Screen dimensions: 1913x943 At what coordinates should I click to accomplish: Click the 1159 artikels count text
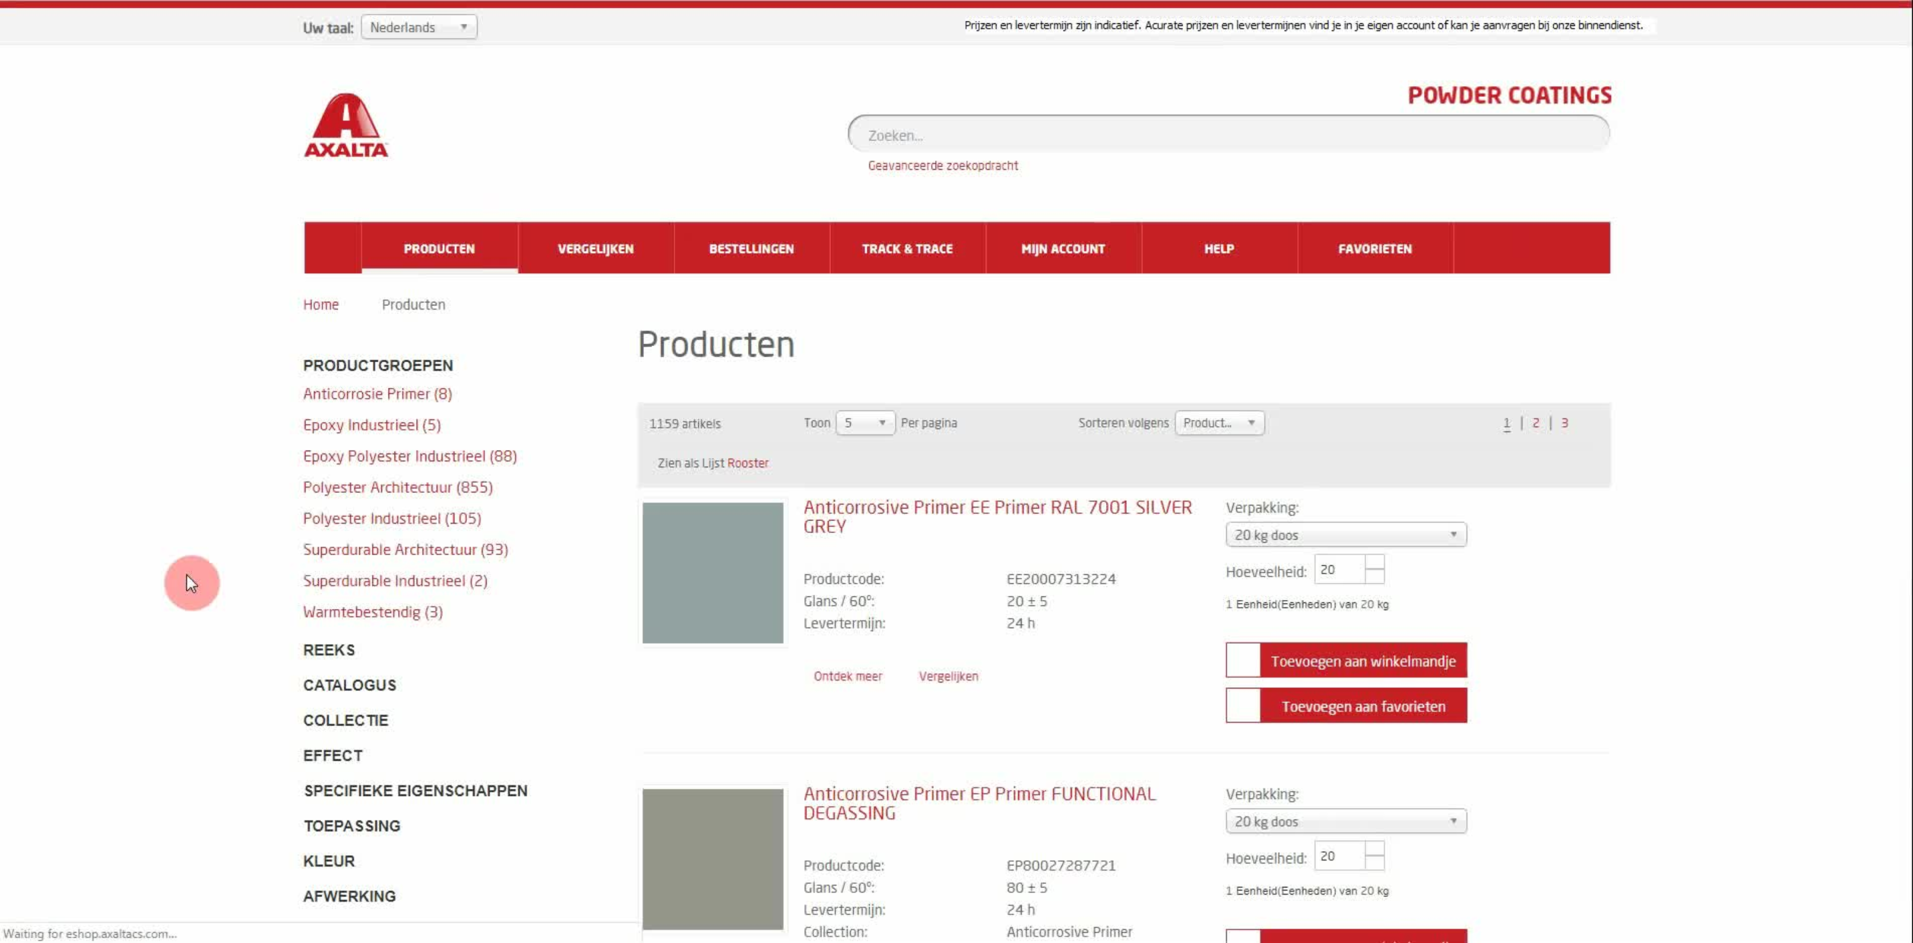click(x=684, y=424)
